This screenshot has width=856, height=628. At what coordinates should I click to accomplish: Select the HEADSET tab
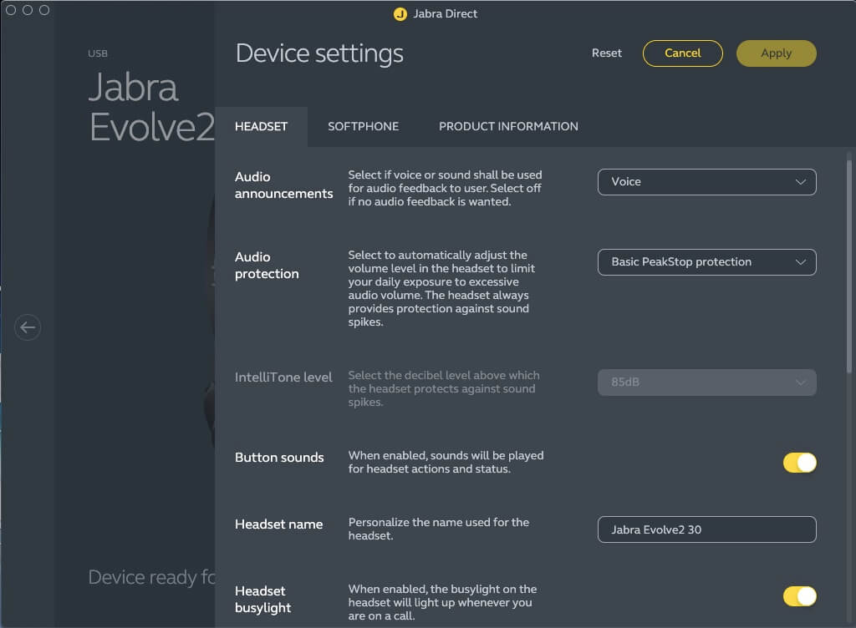[x=261, y=127]
